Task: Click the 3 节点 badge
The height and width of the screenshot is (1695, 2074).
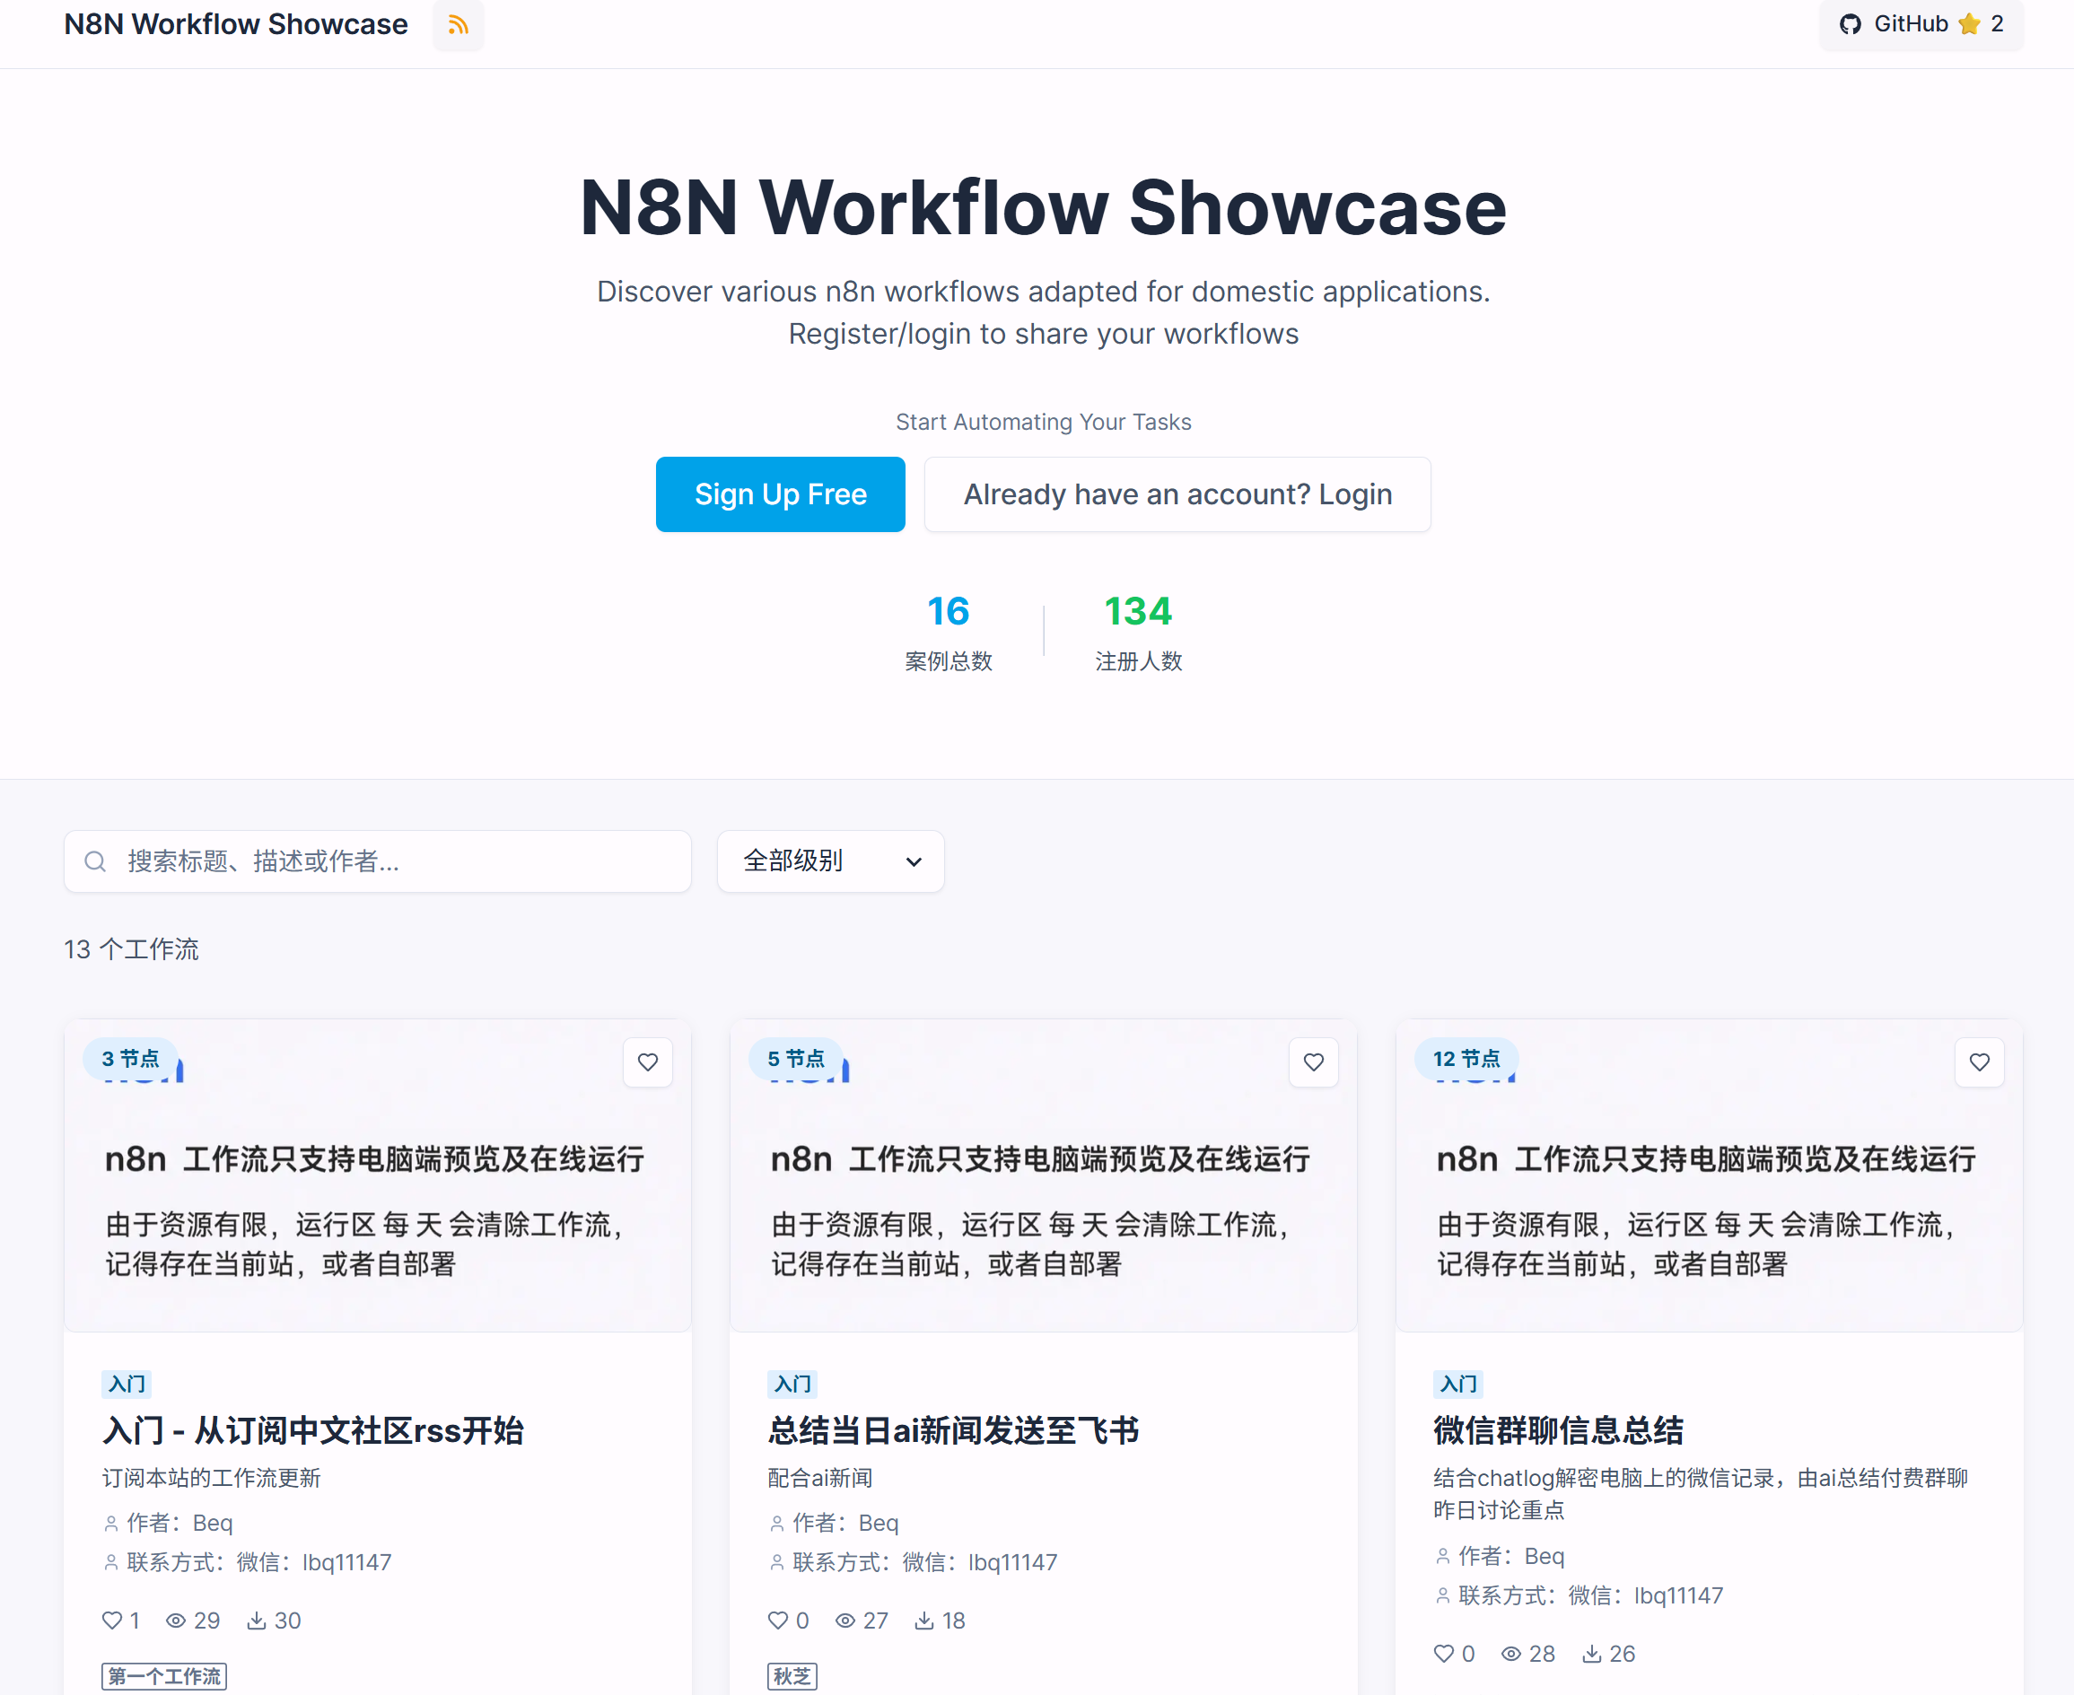Action: [130, 1059]
